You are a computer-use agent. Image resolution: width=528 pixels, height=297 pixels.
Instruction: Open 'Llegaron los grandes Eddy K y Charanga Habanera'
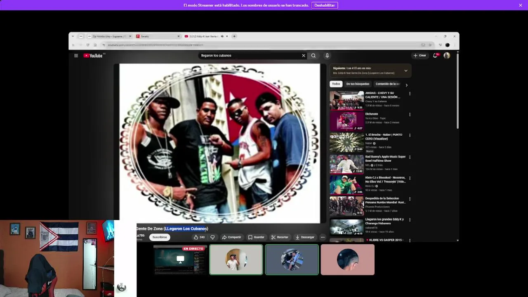coord(346,227)
